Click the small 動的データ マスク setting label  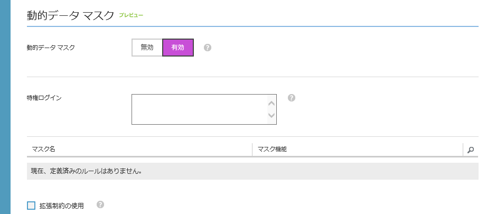pyautogui.click(x=51, y=48)
